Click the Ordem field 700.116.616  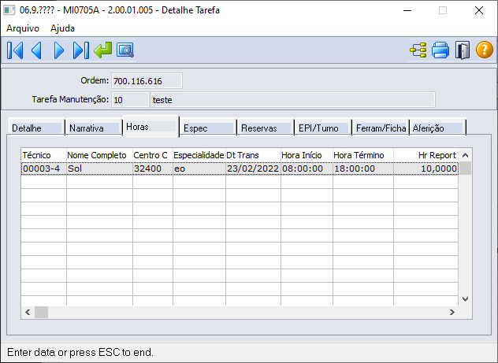[147, 81]
